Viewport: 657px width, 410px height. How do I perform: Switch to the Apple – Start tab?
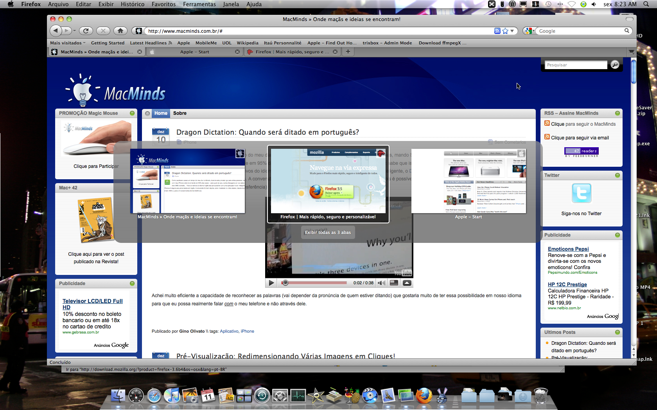tap(194, 52)
